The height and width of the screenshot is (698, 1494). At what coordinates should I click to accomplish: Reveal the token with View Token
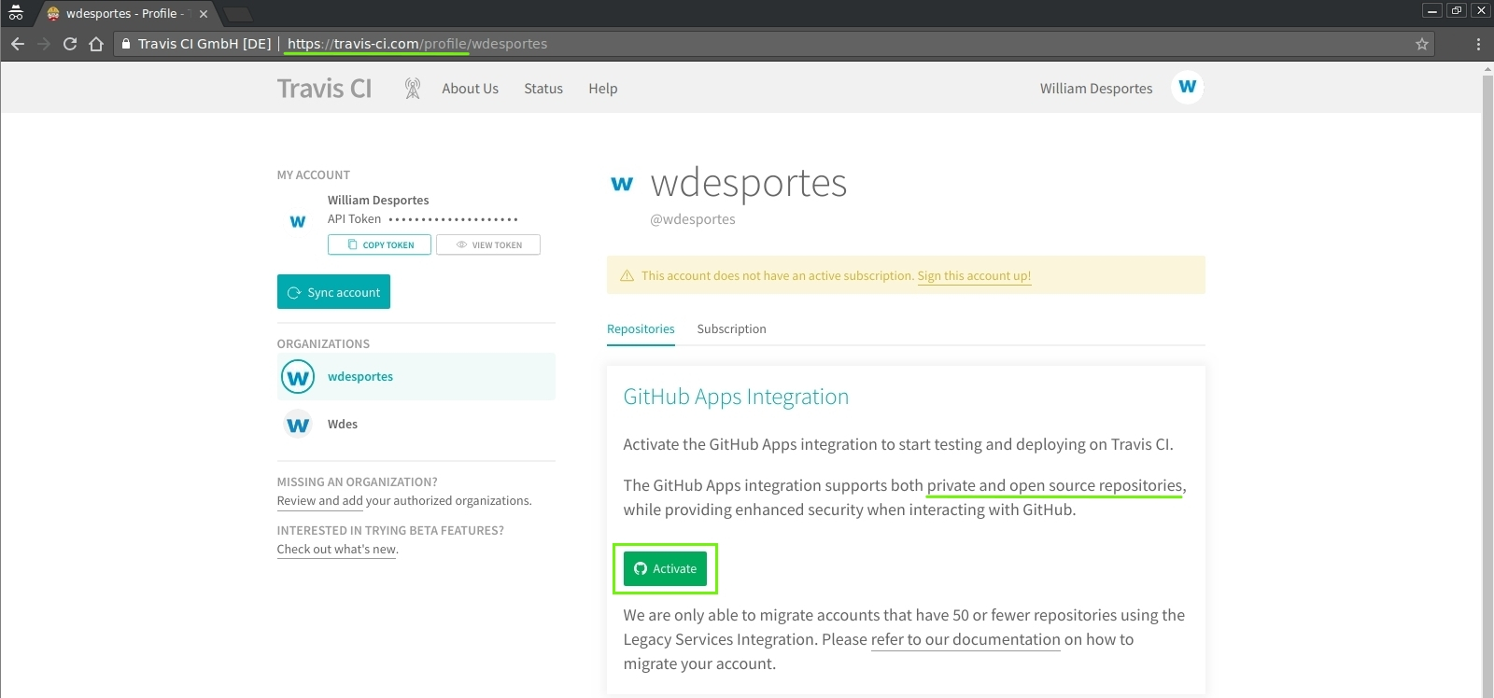tap(488, 244)
